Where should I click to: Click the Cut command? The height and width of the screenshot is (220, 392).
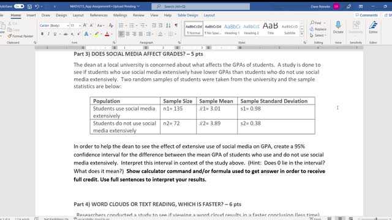pyautogui.click(x=13, y=23)
